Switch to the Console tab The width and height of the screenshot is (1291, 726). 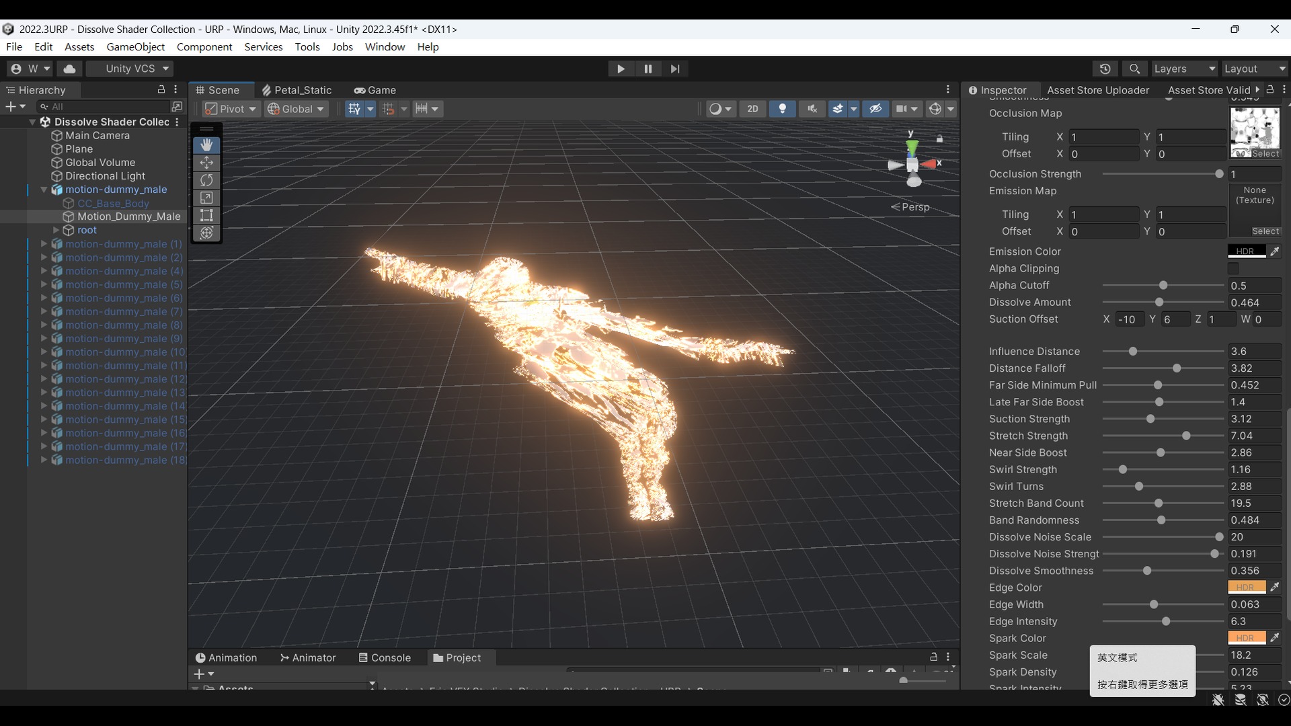385,657
